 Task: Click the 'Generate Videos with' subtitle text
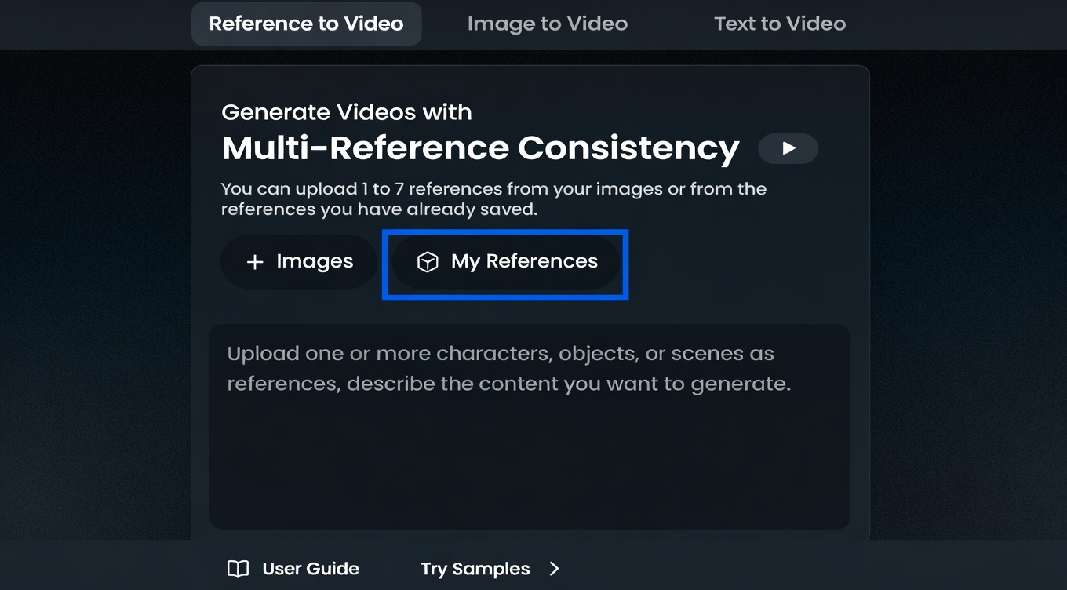(347, 112)
